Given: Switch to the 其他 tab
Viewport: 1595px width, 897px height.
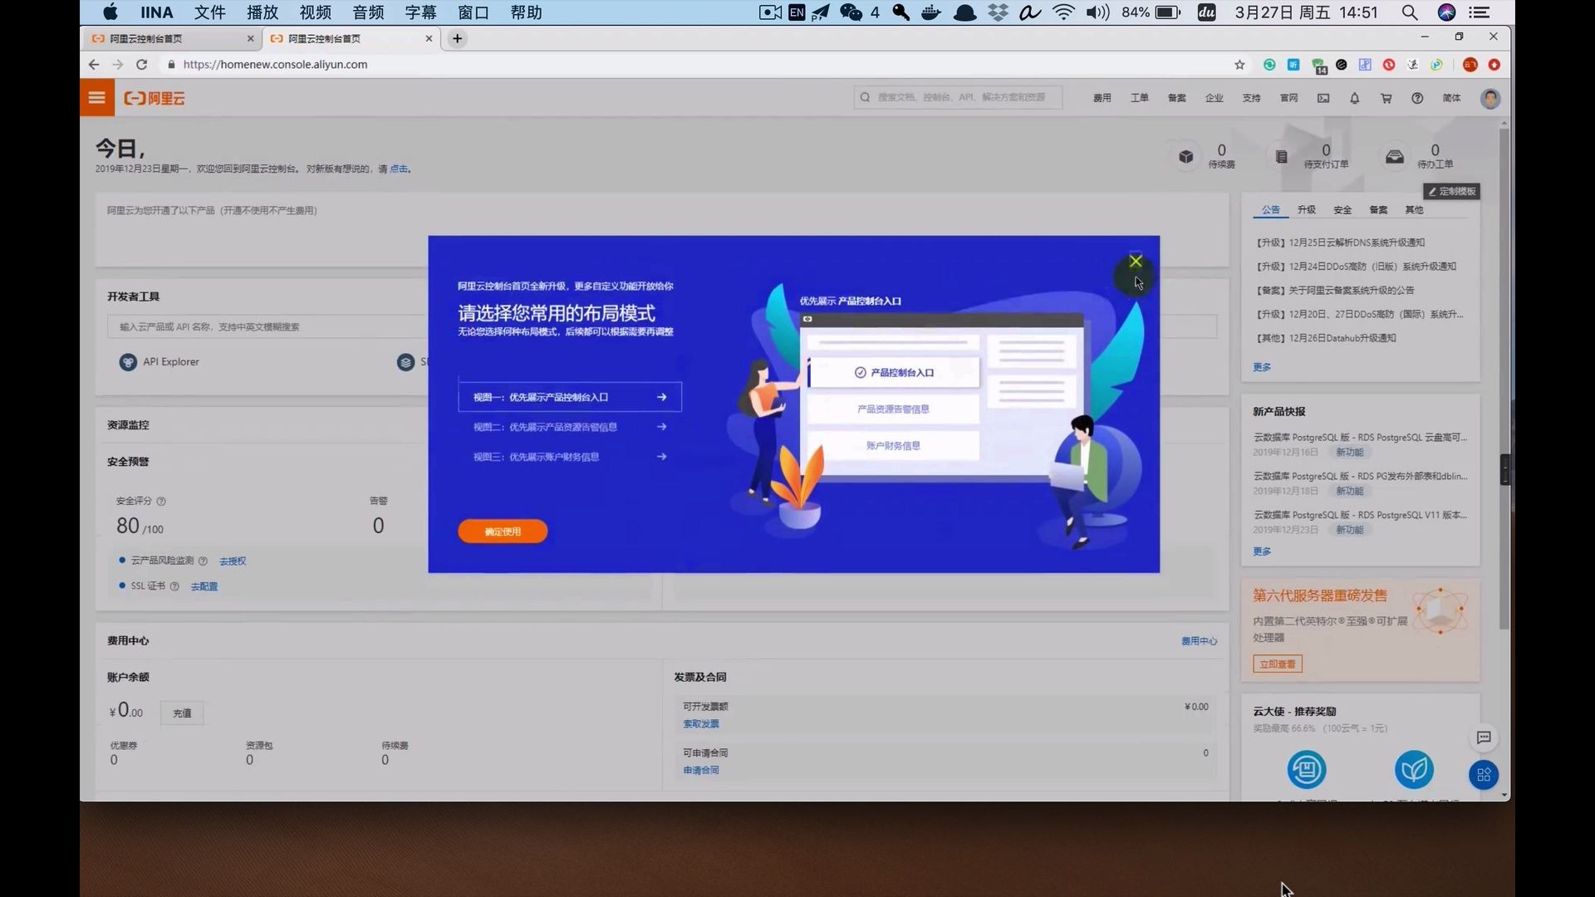Looking at the screenshot, I should 1414,210.
